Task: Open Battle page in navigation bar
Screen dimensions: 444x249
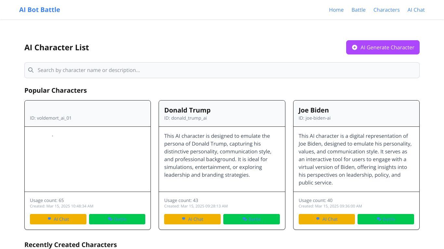Action: tap(359, 10)
